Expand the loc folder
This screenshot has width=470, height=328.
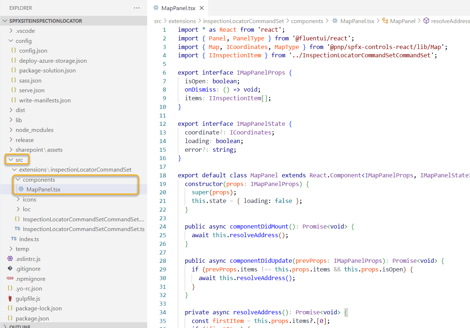pos(18,209)
